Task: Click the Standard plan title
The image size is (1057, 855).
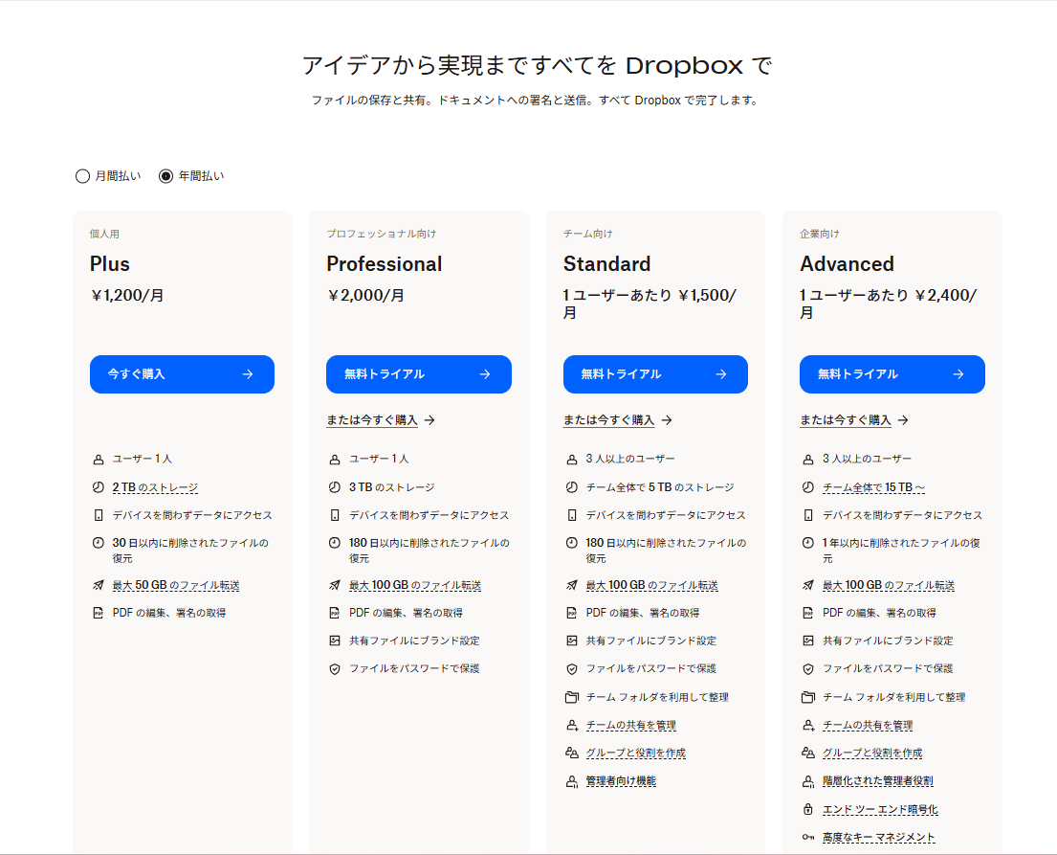Action: 606,264
